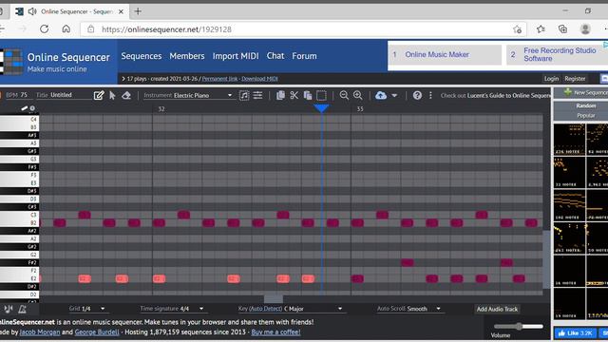Click the Buy me a coffee link
The height and width of the screenshot is (342, 608).
275,332
